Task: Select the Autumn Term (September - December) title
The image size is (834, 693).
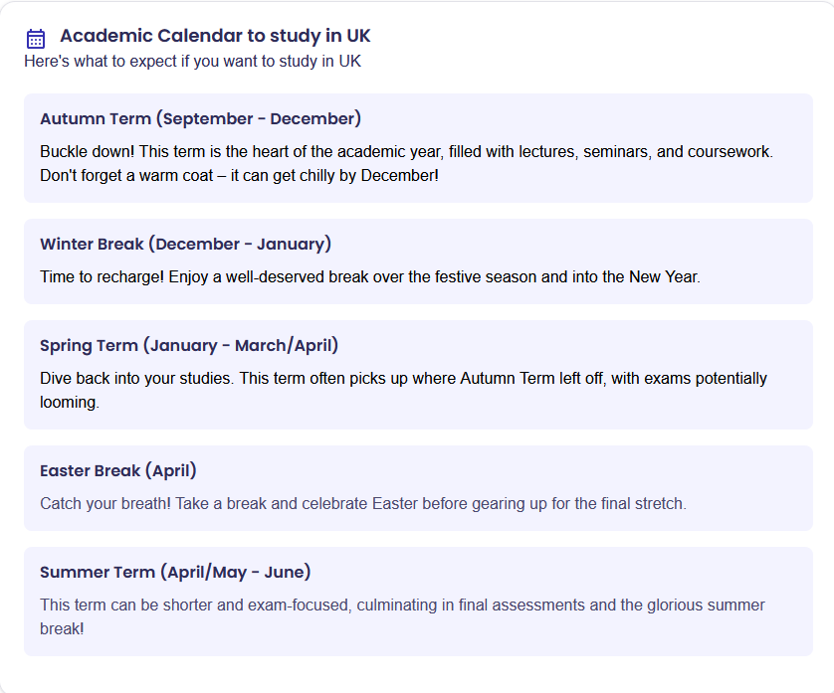Action: (x=200, y=118)
